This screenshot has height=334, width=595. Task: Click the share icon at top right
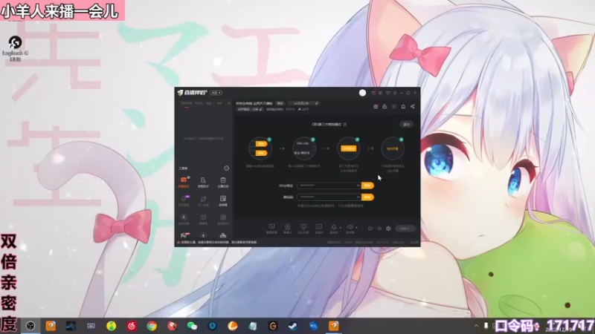413,106
